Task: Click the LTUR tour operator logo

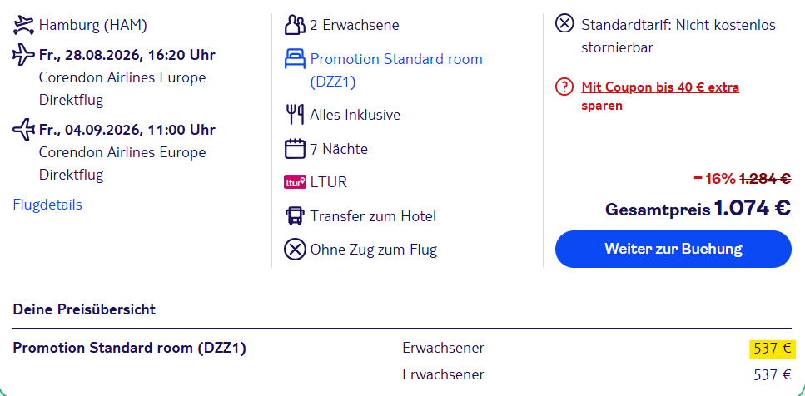Action: coord(295,182)
